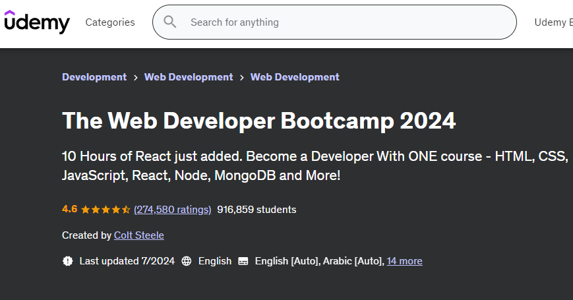
Task: Click the closed captions icon
Action: [243, 261]
